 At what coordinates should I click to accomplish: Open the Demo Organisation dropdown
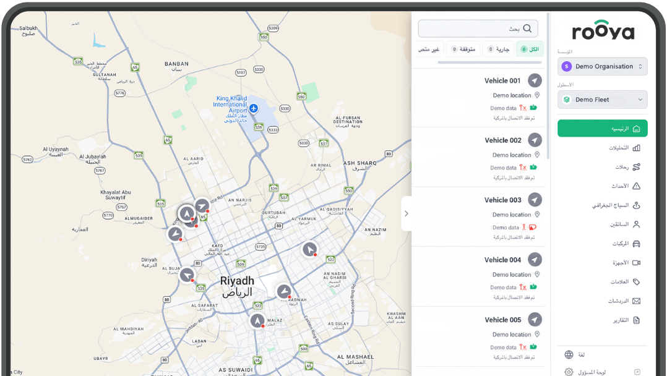coord(603,66)
